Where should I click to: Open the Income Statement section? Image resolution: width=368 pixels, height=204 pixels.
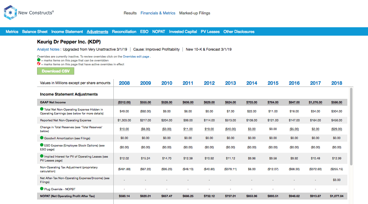pyautogui.click(x=67, y=31)
